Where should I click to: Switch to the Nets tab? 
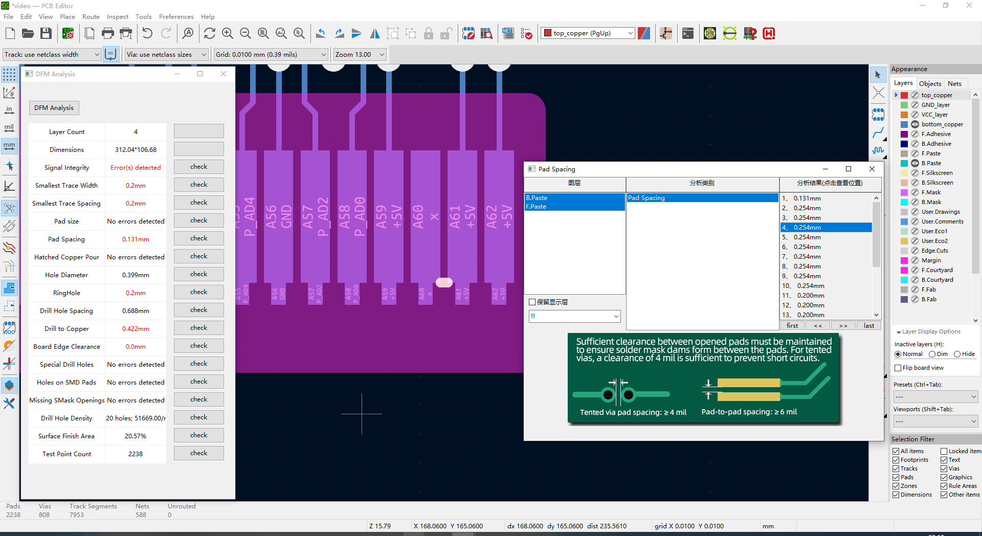(954, 83)
